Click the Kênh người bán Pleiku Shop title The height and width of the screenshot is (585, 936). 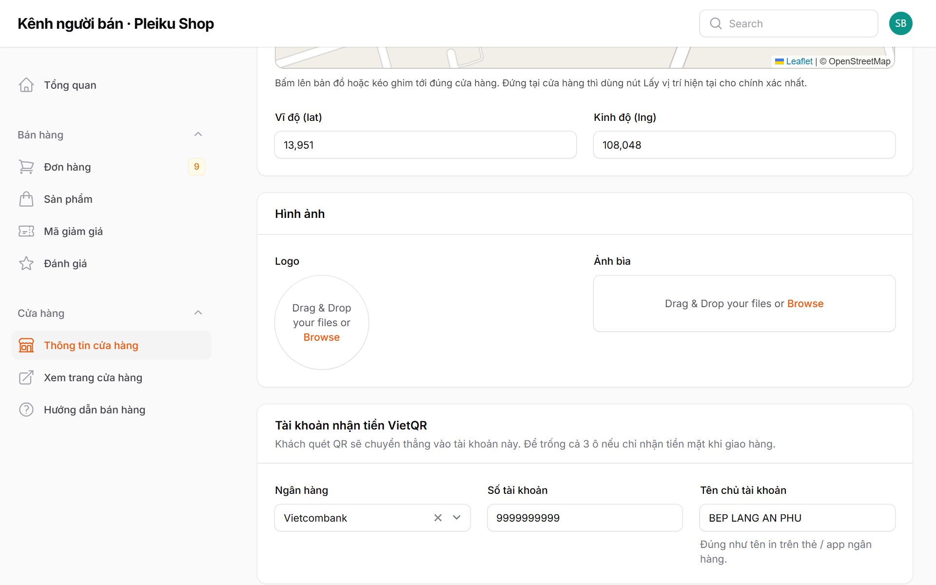tap(116, 23)
